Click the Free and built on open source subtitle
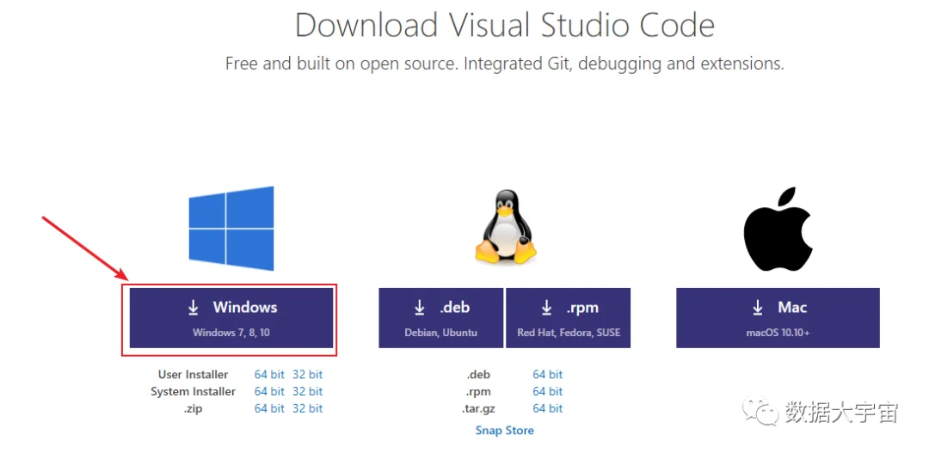This screenshot has height=453, width=929. 505,64
